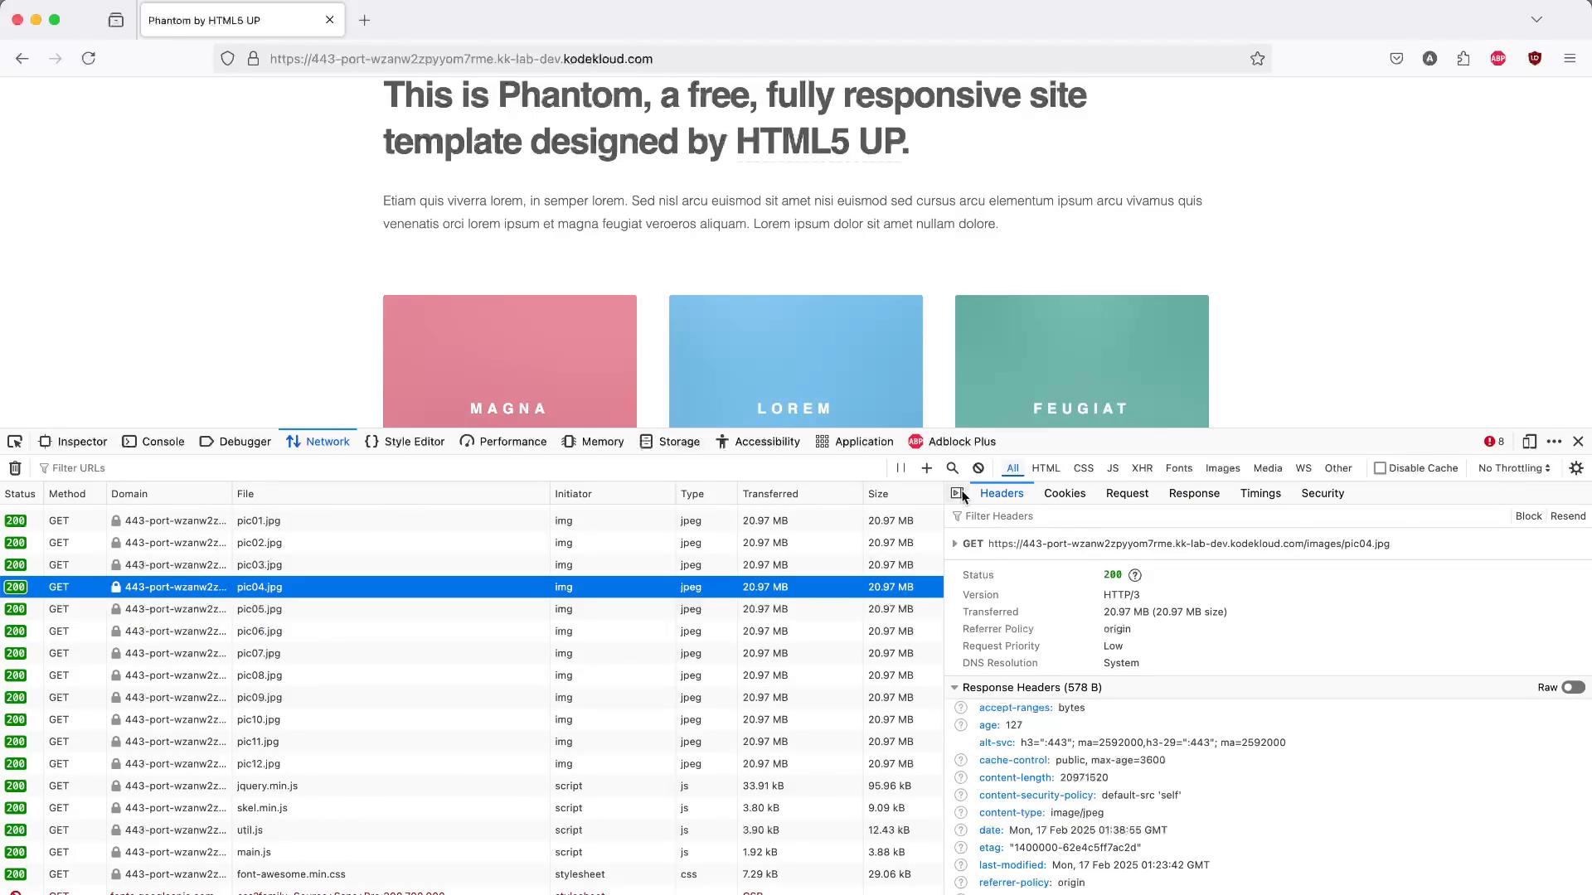Image resolution: width=1592 pixels, height=895 pixels.
Task: Open the network settings gear icon
Action: 1576,468
